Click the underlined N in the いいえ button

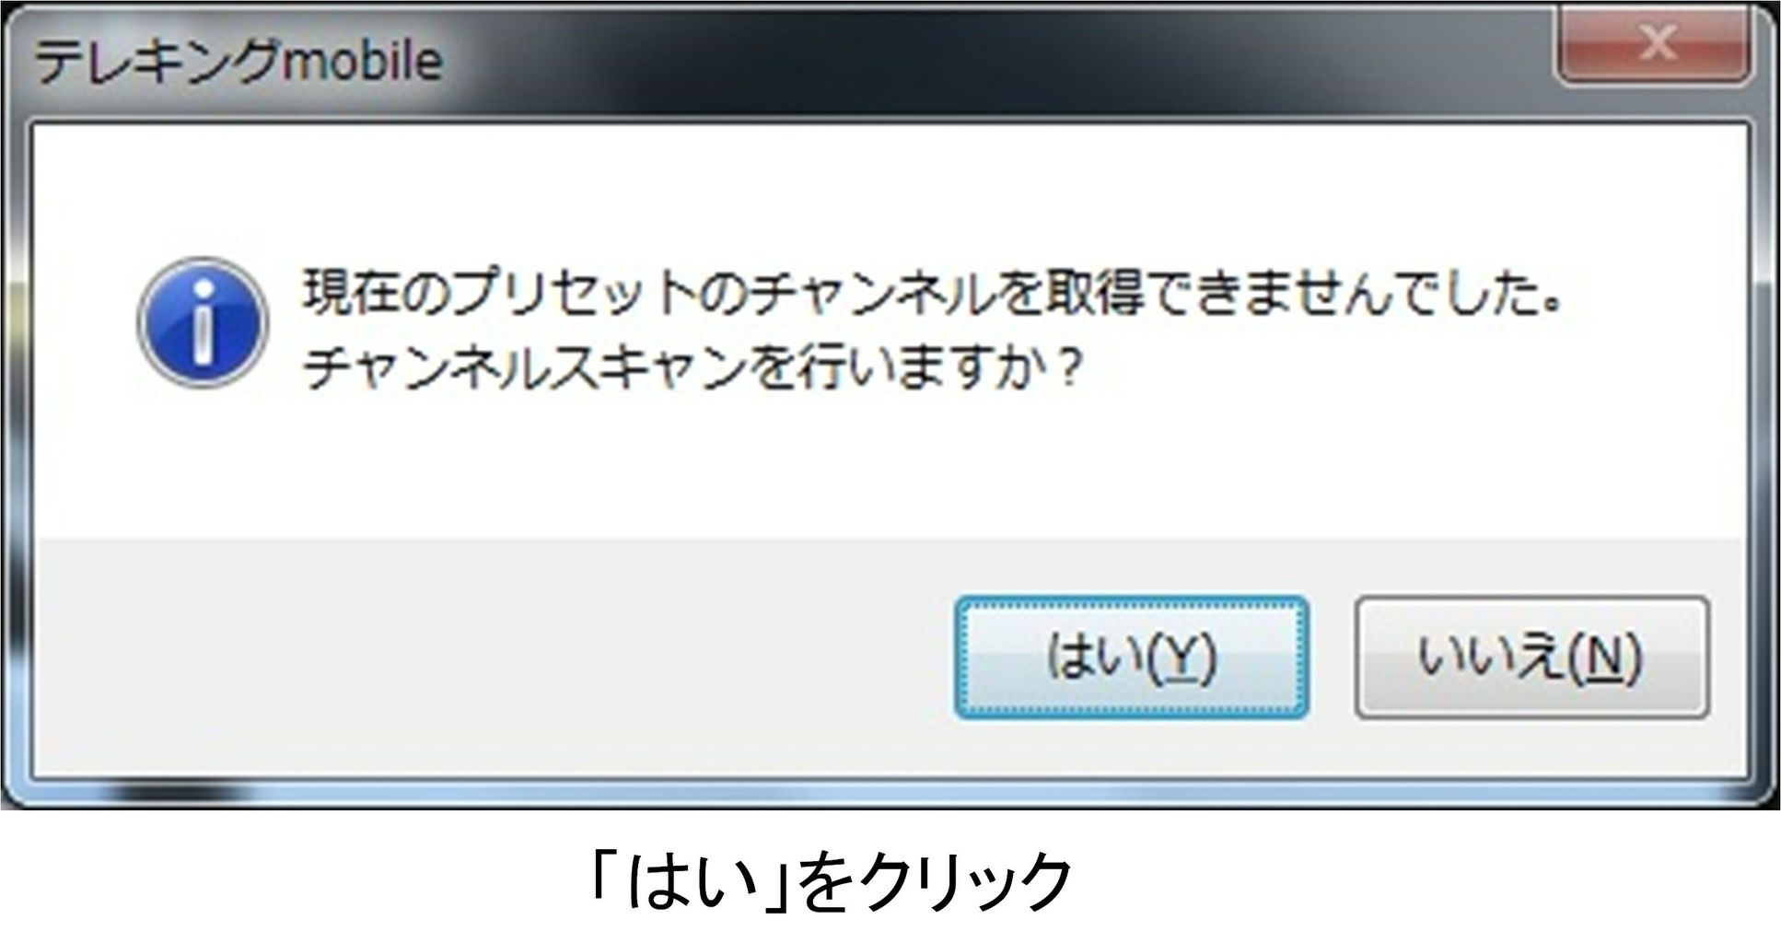[1604, 658]
